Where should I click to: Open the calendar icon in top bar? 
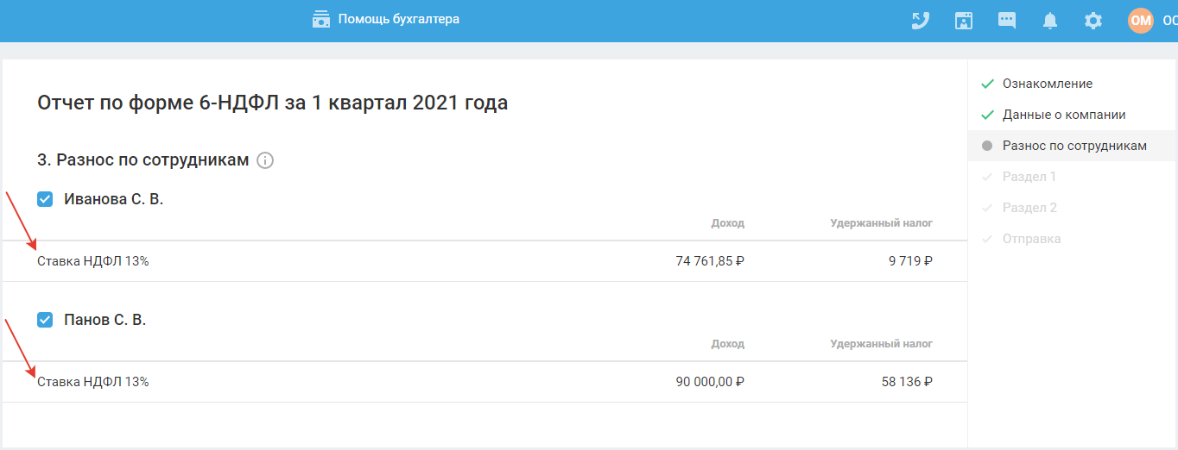click(x=964, y=20)
